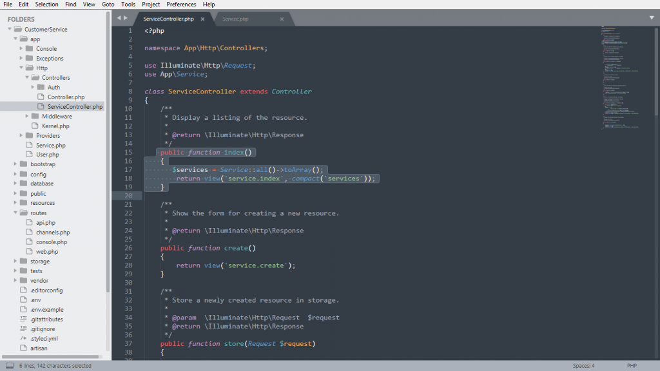
Task: Collapse the CustomerService root folder
Action: (10, 30)
